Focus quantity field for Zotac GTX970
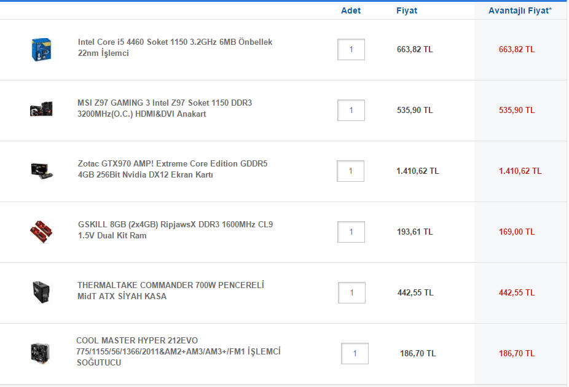The width and height of the screenshot is (569, 387). point(350,171)
